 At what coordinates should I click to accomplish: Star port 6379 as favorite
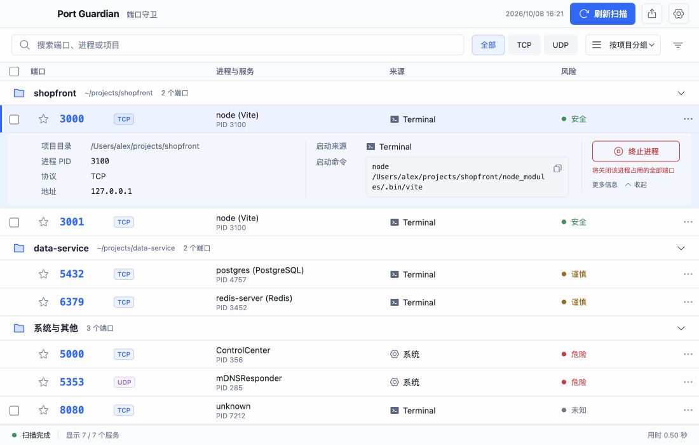(43, 303)
